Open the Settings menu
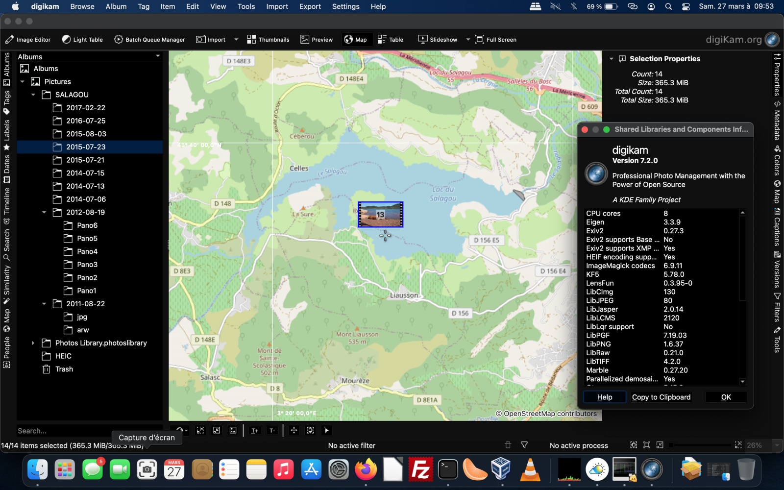The width and height of the screenshot is (784, 490). pyautogui.click(x=345, y=6)
